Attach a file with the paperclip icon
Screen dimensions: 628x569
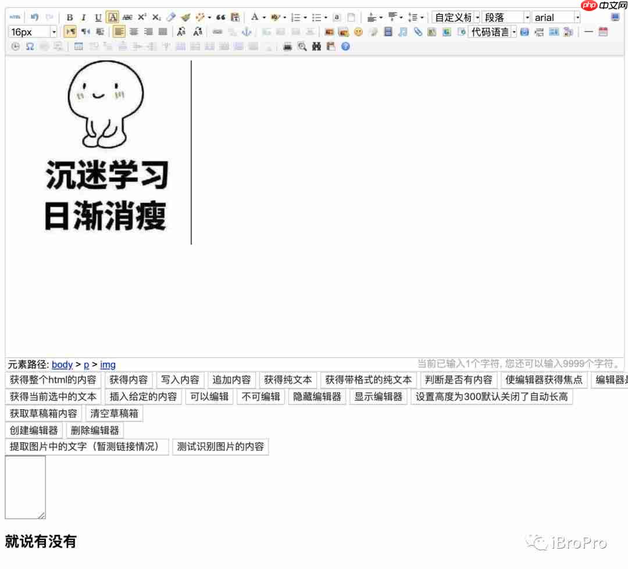[x=418, y=32]
